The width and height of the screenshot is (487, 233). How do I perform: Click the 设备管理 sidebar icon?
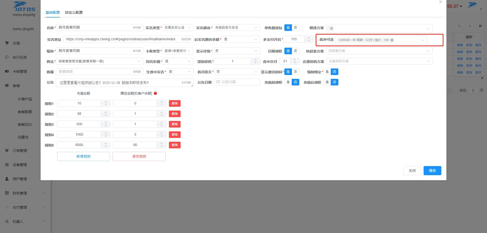point(7,165)
